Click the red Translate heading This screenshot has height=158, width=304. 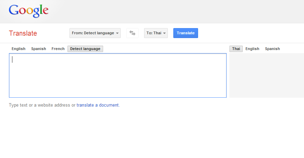pos(23,33)
